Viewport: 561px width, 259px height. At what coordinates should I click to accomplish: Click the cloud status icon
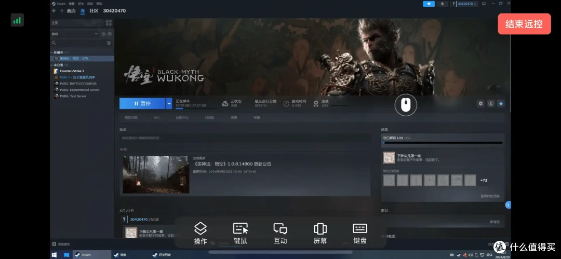pos(225,104)
